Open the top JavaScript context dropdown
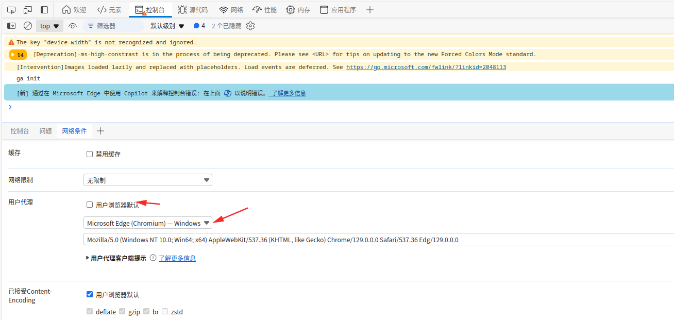The width and height of the screenshot is (674, 320). pyautogui.click(x=49, y=26)
